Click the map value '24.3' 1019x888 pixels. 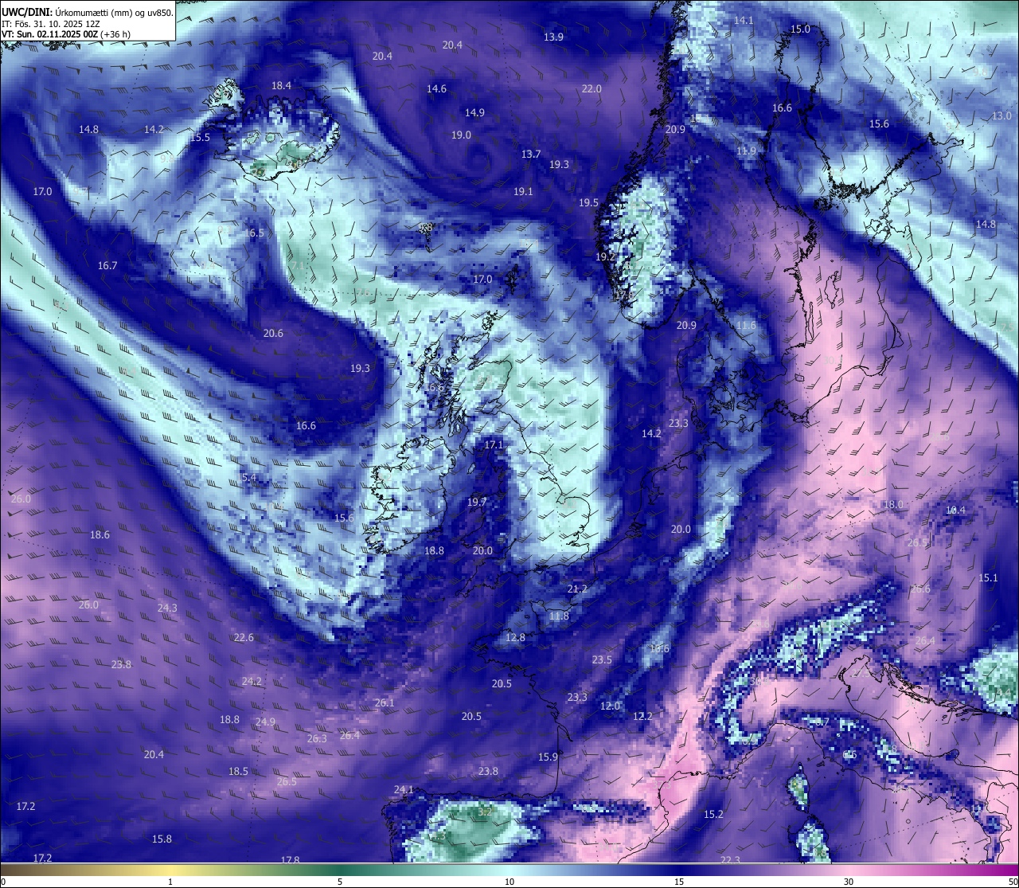[x=167, y=608]
